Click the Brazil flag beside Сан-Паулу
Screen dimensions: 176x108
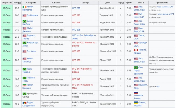click(x=136, y=67)
